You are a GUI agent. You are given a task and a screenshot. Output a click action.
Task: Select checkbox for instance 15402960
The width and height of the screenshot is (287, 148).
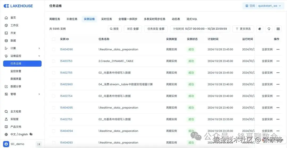click(x=53, y=84)
